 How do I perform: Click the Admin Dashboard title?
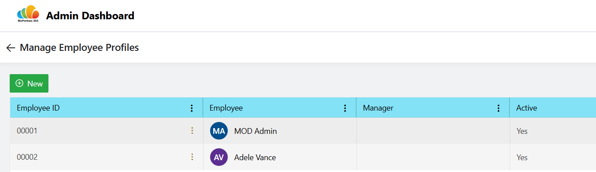90,16
